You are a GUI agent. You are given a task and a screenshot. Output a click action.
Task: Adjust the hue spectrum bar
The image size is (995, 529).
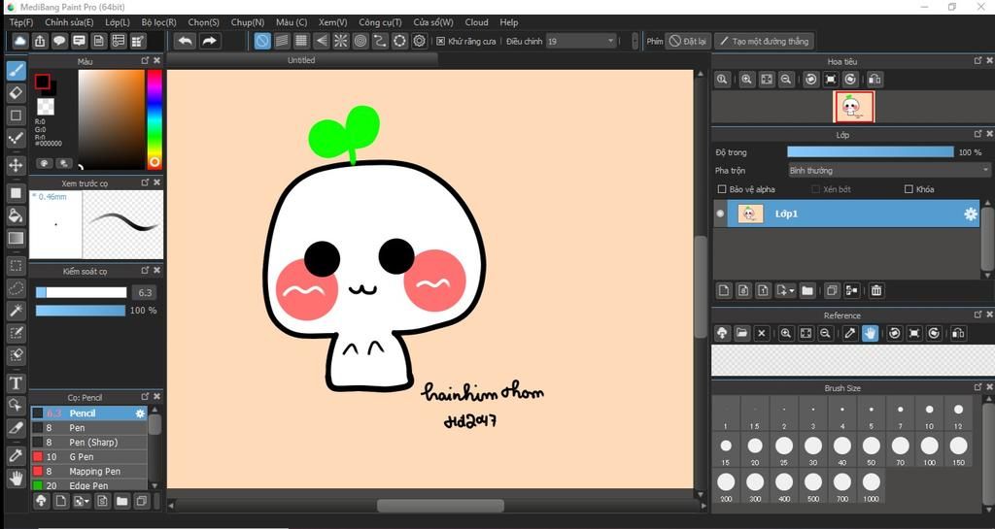click(x=154, y=119)
